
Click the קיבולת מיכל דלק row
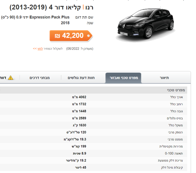point(94,168)
